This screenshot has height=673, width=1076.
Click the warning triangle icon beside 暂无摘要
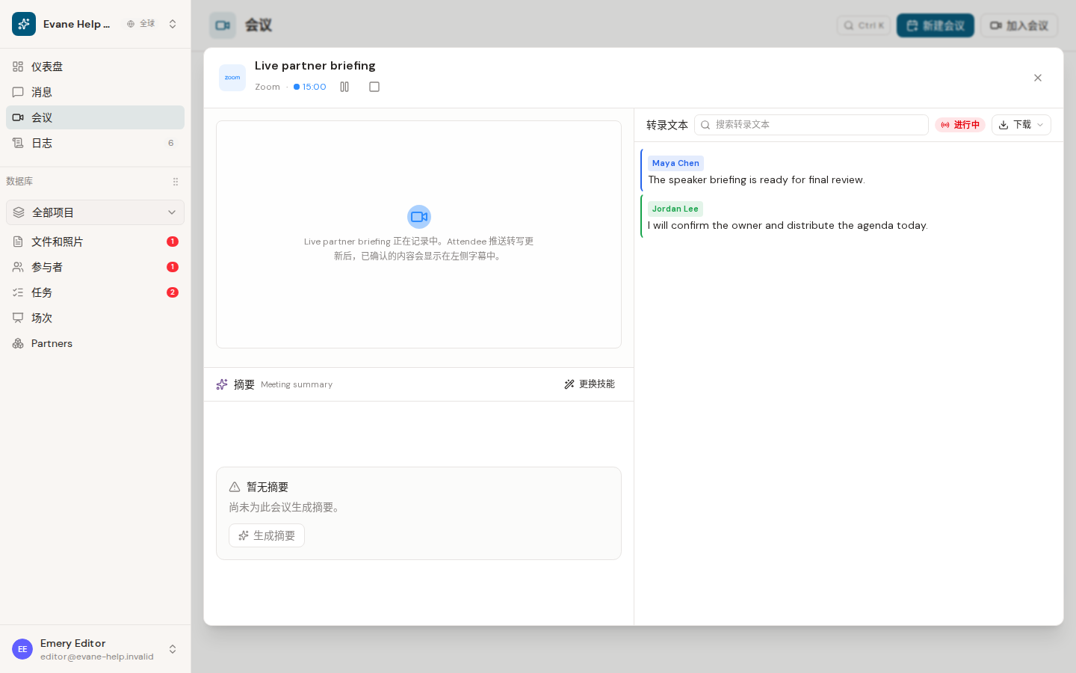235,487
